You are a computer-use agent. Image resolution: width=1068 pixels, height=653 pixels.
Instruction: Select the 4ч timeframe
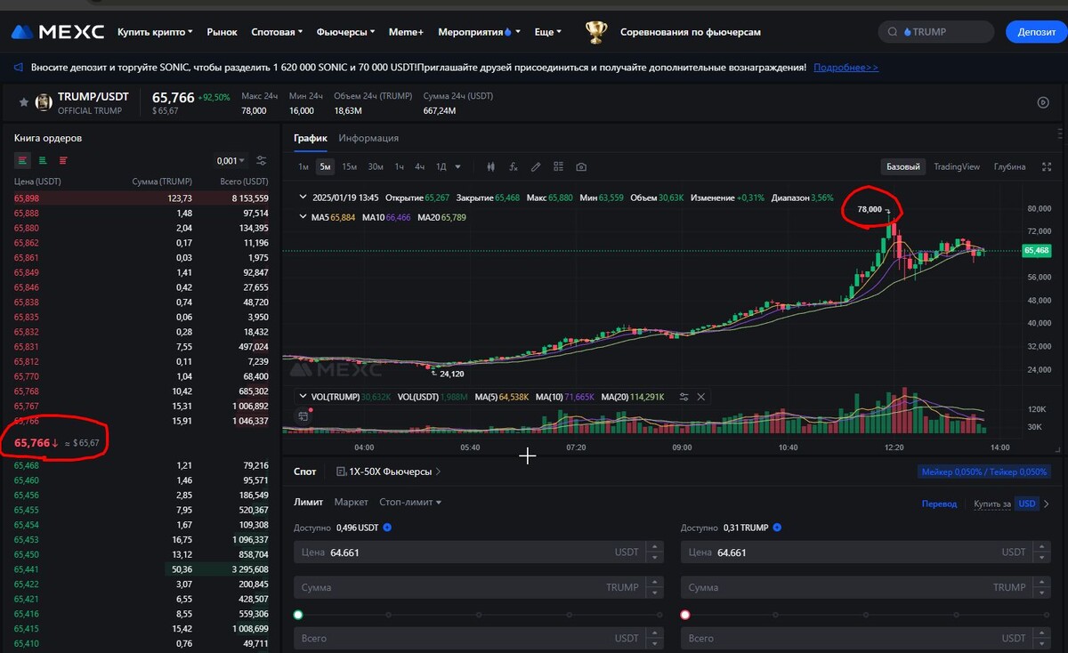point(419,166)
